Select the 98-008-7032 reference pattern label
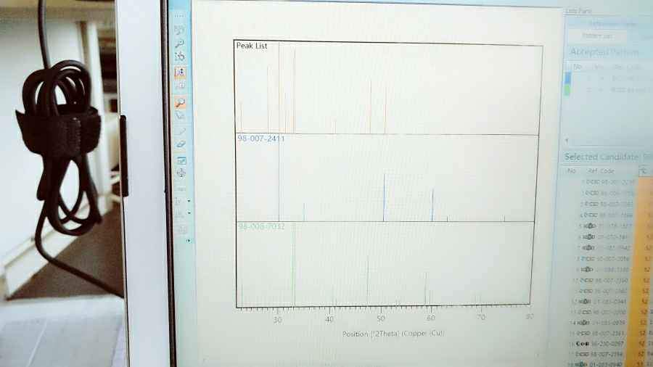 (x=261, y=227)
